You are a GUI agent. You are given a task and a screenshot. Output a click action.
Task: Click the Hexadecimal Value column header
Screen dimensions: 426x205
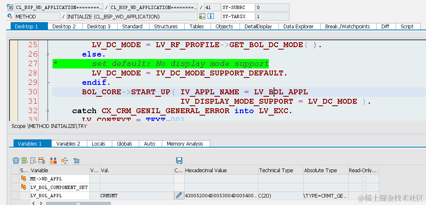(x=221, y=171)
